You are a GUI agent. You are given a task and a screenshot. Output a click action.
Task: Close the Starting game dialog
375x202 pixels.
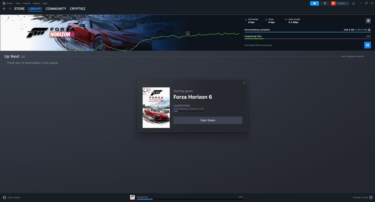pyautogui.click(x=244, y=83)
